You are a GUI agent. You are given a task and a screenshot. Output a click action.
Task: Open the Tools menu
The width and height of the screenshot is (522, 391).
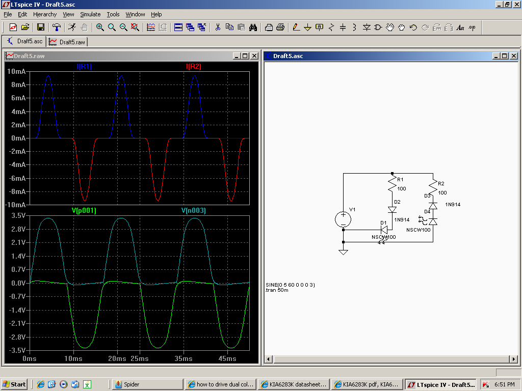tap(113, 14)
